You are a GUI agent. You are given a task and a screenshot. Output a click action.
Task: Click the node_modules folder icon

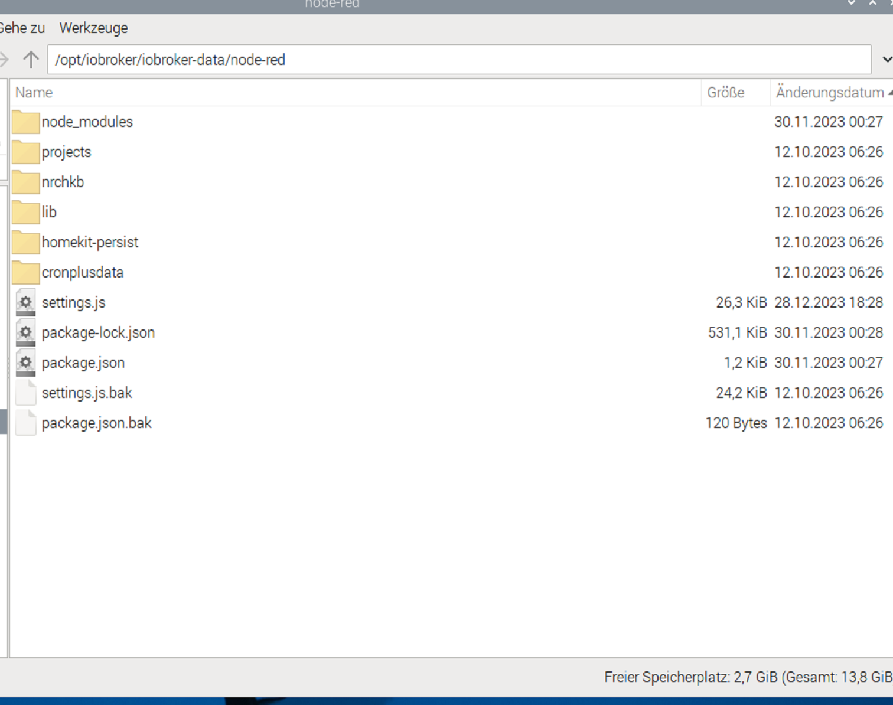[25, 122]
